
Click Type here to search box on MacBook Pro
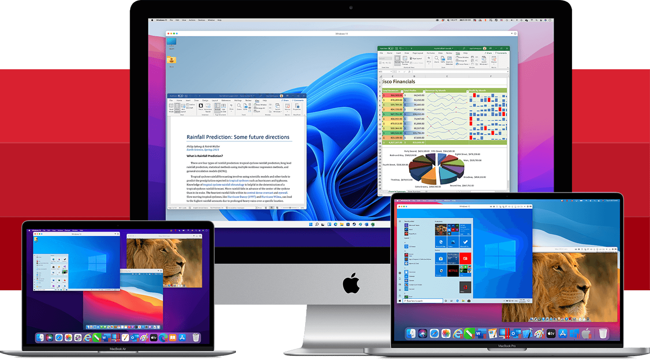(423, 301)
